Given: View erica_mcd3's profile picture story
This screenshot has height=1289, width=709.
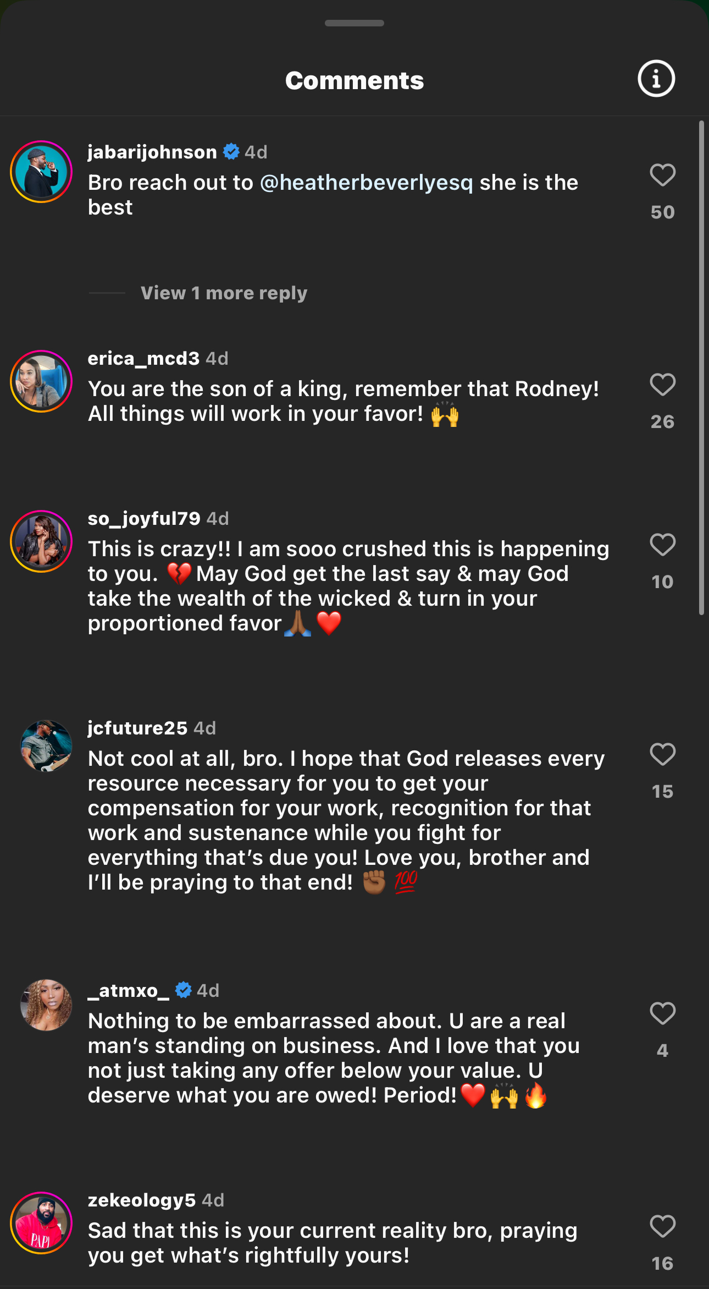Looking at the screenshot, I should coord(41,381).
